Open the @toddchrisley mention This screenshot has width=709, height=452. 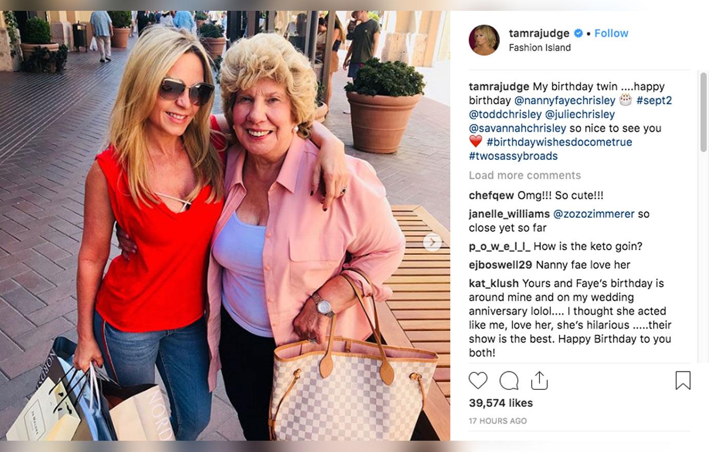505,114
